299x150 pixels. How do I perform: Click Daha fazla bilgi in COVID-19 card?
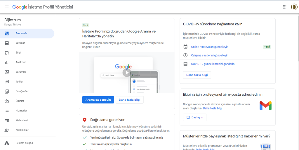click(197, 75)
